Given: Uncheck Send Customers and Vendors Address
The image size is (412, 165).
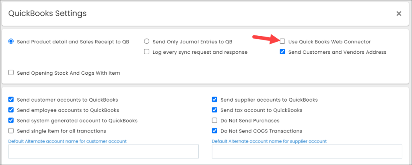Looking at the screenshot, I should pyautogui.click(x=282, y=52).
